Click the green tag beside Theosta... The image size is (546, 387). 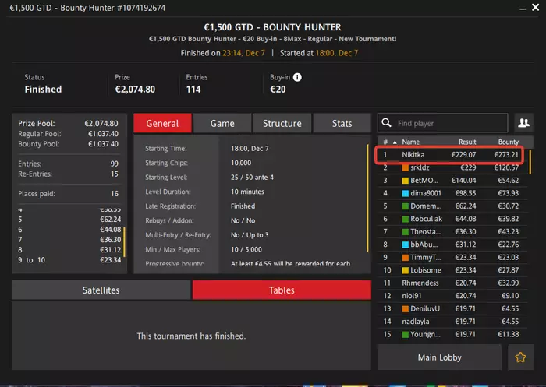[406, 232]
